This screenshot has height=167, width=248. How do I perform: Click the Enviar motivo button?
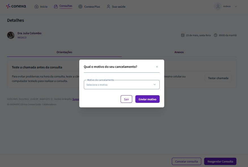point(147,99)
